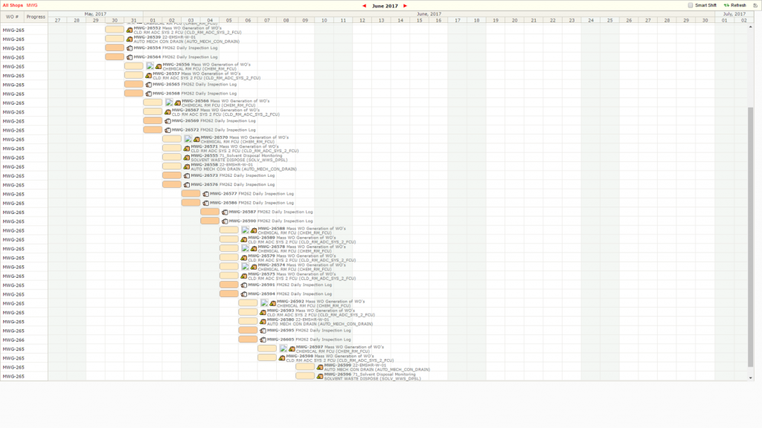The image size is (762, 428).
Task: Click the MWG-26595 work order label
Action: coord(281,331)
